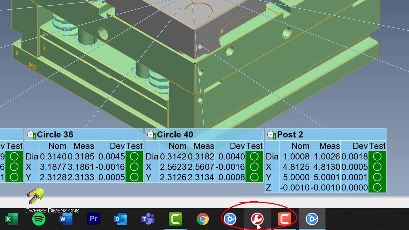This screenshot has width=409, height=230.
Task: Click Circle 36 Y pass indicator
Action: pyautogui.click(x=134, y=177)
